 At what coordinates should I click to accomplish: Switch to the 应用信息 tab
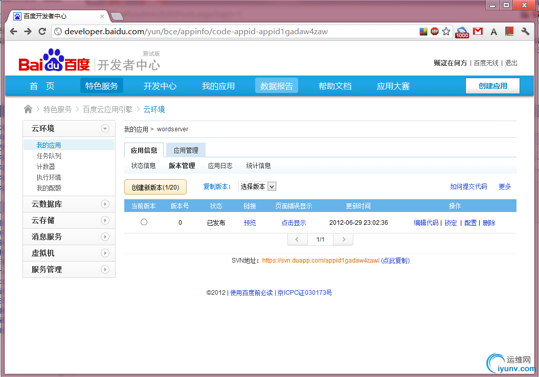144,150
